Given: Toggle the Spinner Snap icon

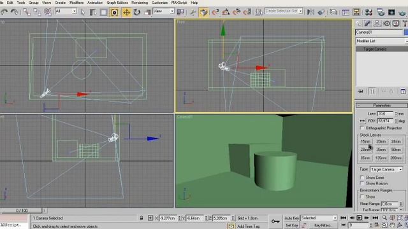Looking at the screenshot, I should (x=247, y=12).
